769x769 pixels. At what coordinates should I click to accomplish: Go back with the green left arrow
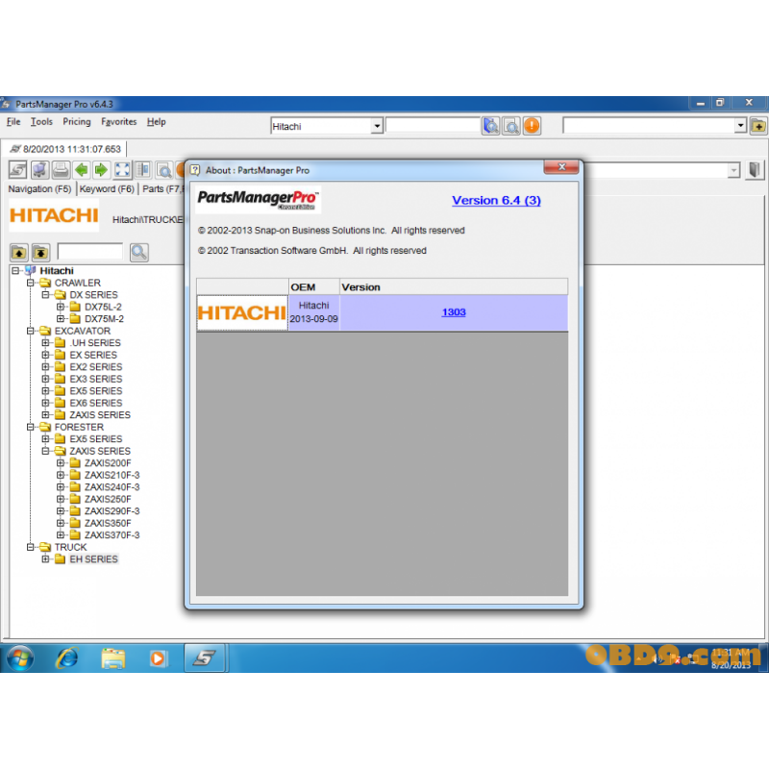82,170
